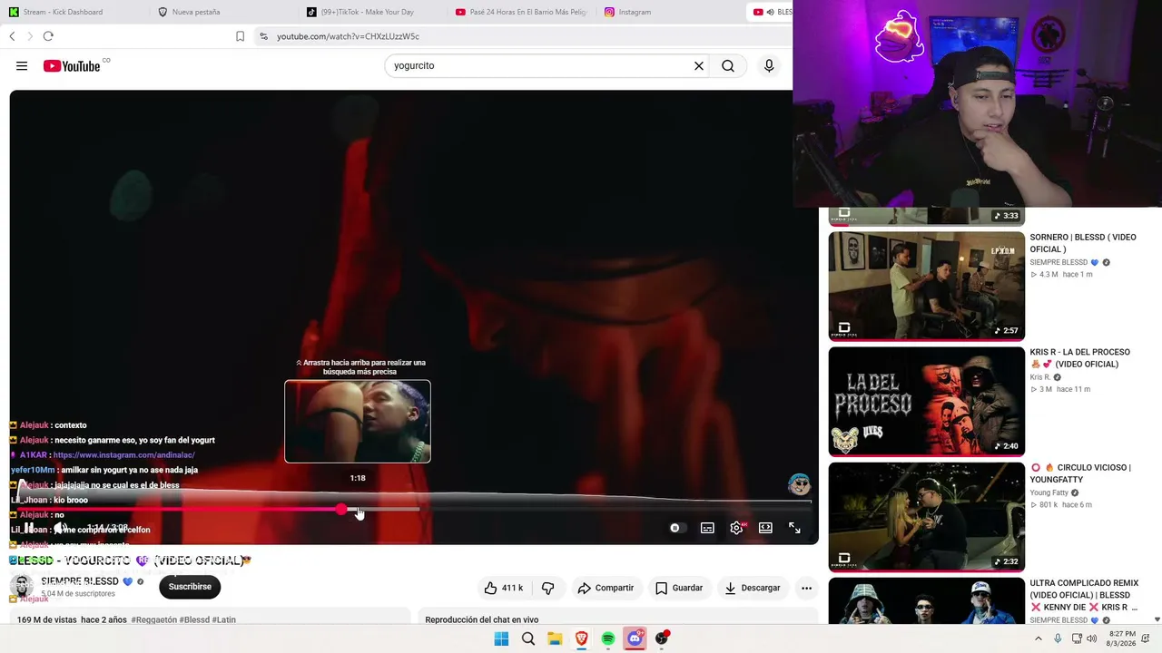Switch the player to theater mode
1162x653 pixels.
point(765,528)
